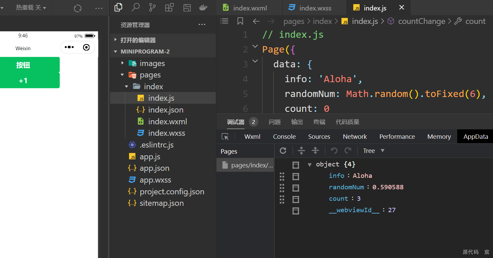Fold the data block at line 3
This screenshot has width=493, height=258.
[x=255, y=61]
